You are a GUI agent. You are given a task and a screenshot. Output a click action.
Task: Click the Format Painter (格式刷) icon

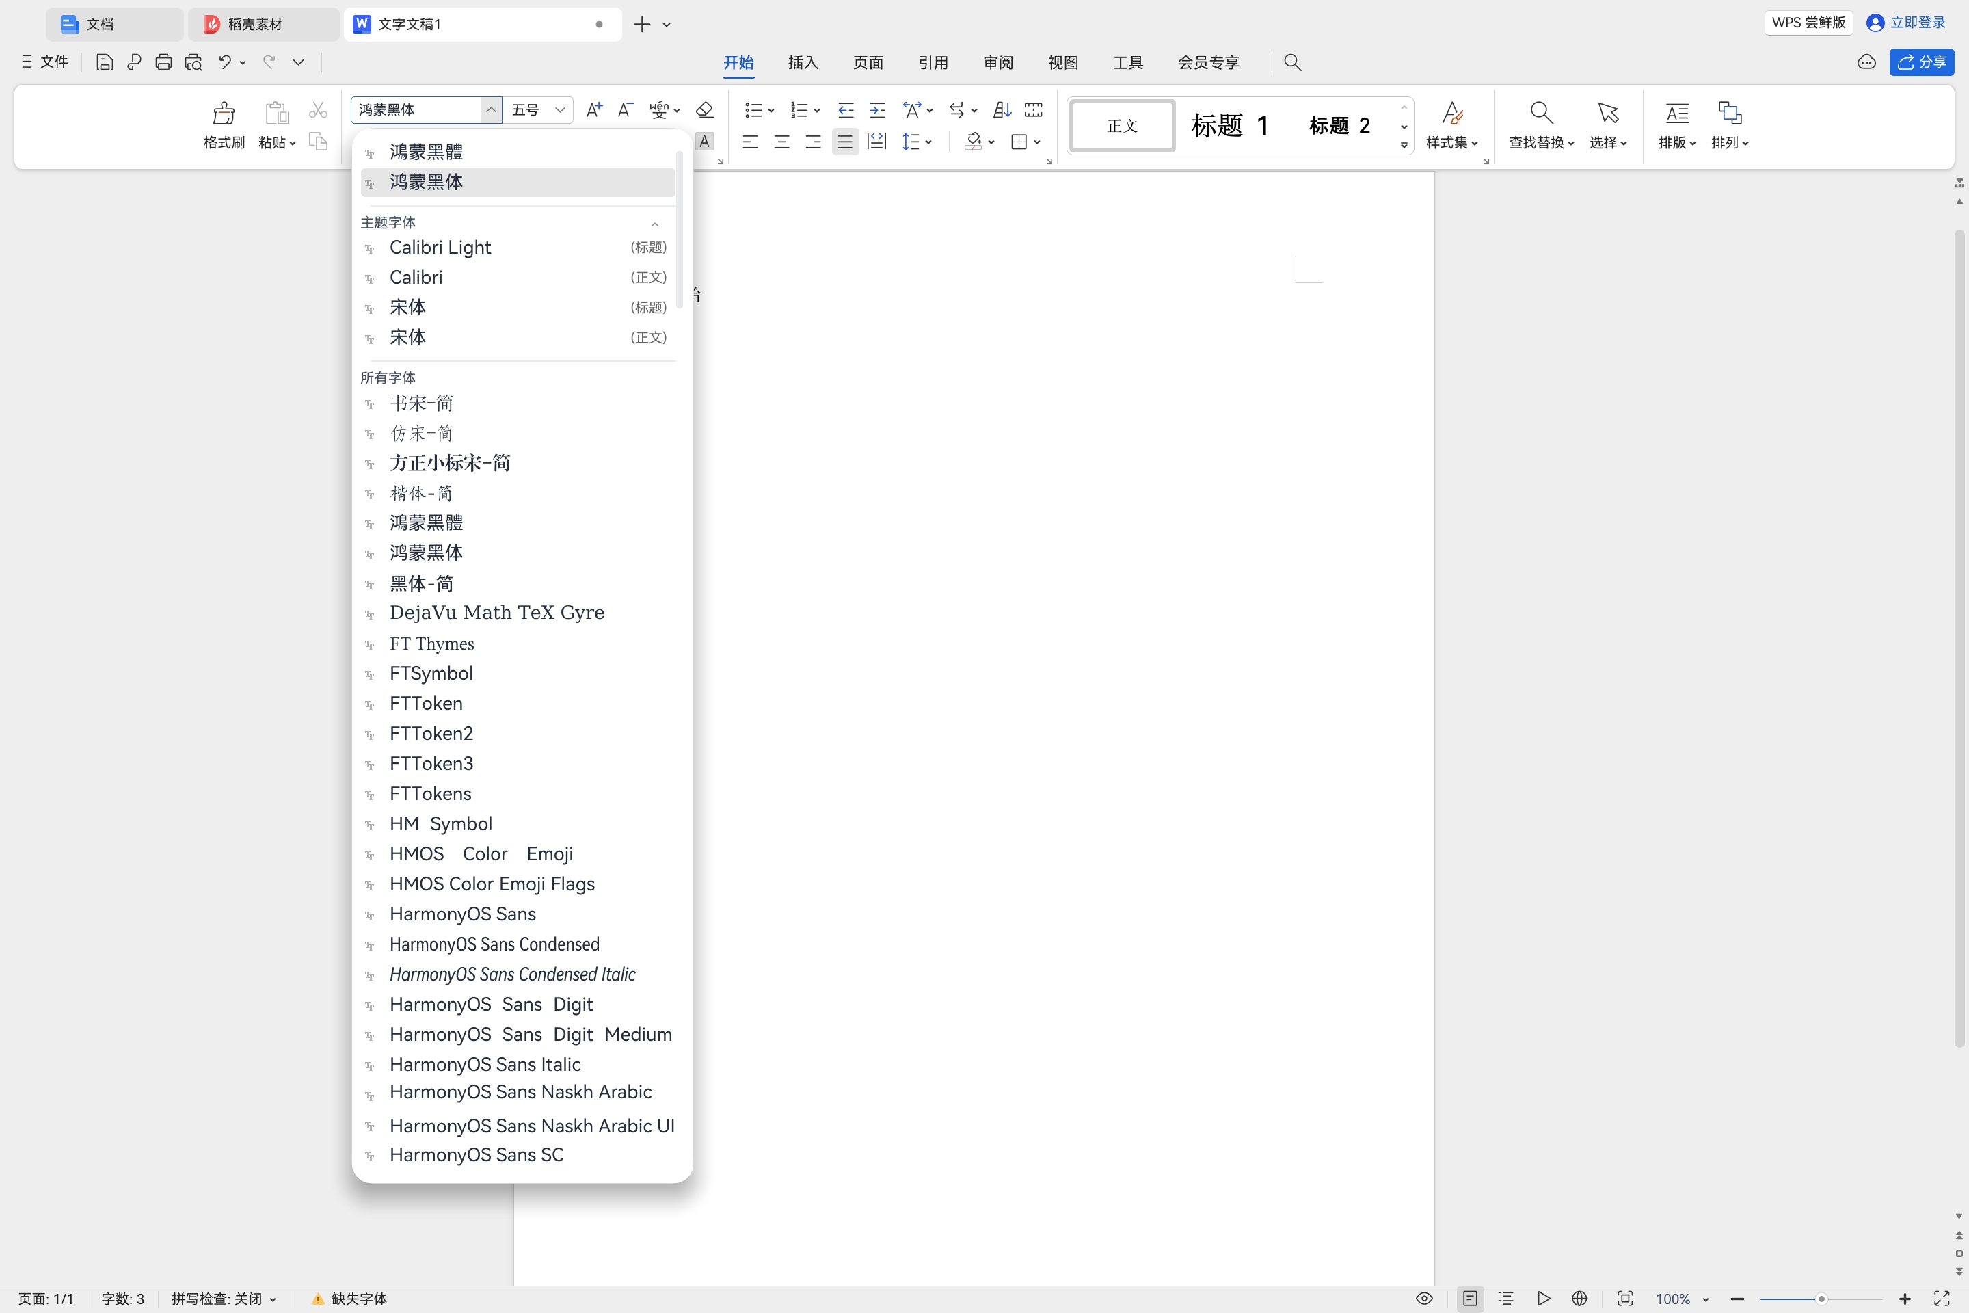[224, 113]
